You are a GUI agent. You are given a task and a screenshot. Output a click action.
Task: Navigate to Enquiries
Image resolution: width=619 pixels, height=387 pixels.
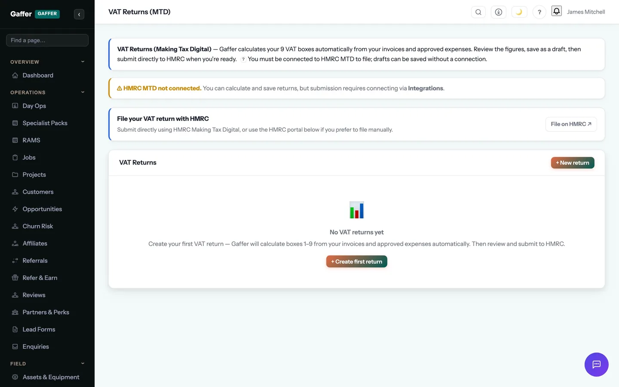(x=47, y=347)
